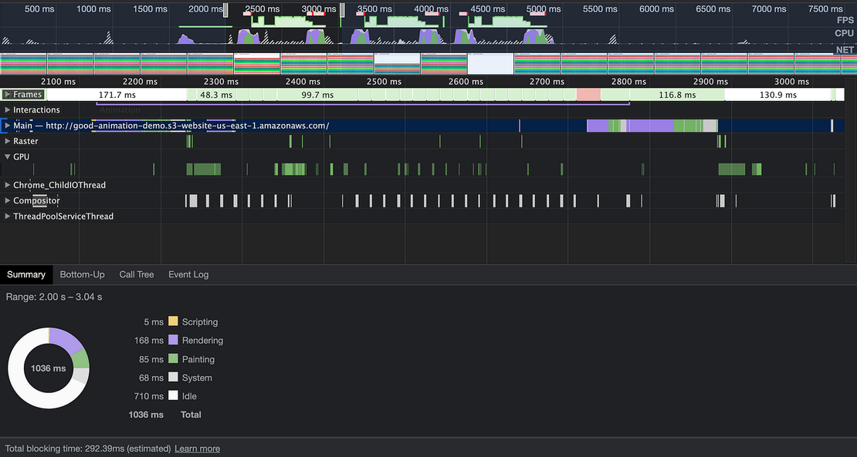Screen dimensions: 857x457
Task: Expand the Chrome_ChildIOThread track
Action: pos(8,185)
